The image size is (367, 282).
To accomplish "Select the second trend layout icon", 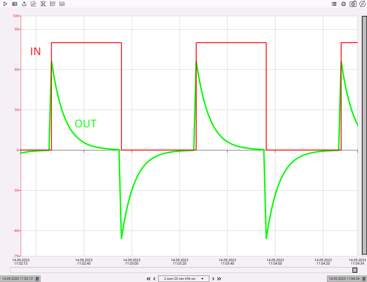I will (x=62, y=4).
